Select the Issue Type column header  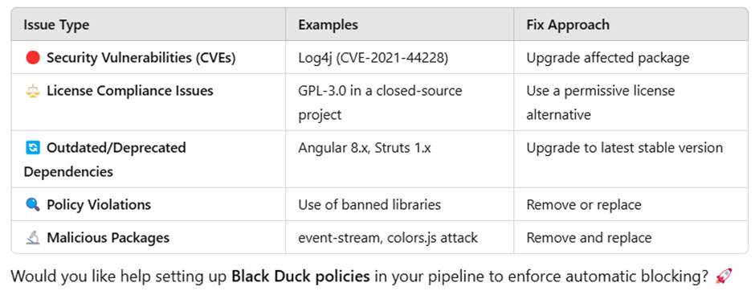coord(56,25)
